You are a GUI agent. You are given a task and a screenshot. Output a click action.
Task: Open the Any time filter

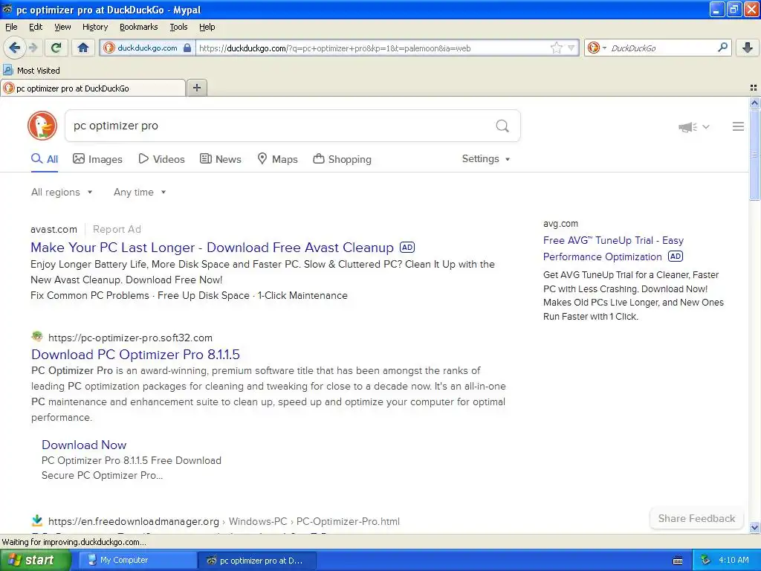point(140,193)
